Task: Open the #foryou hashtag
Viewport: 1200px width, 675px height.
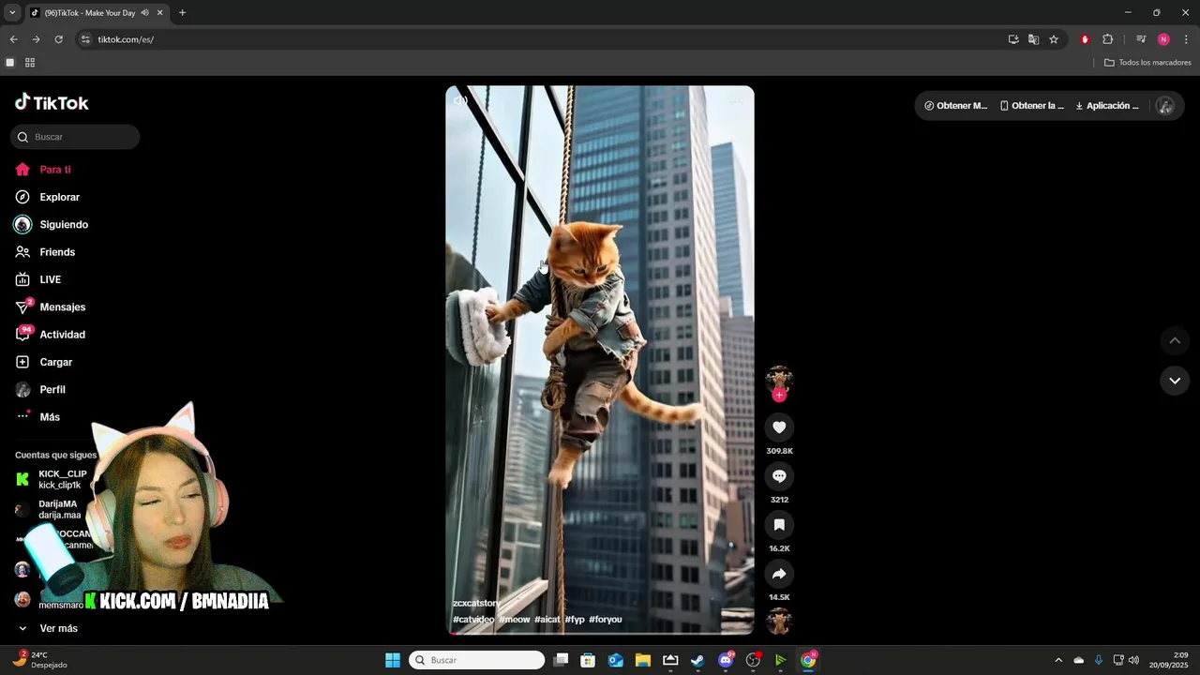Action: pos(606,620)
